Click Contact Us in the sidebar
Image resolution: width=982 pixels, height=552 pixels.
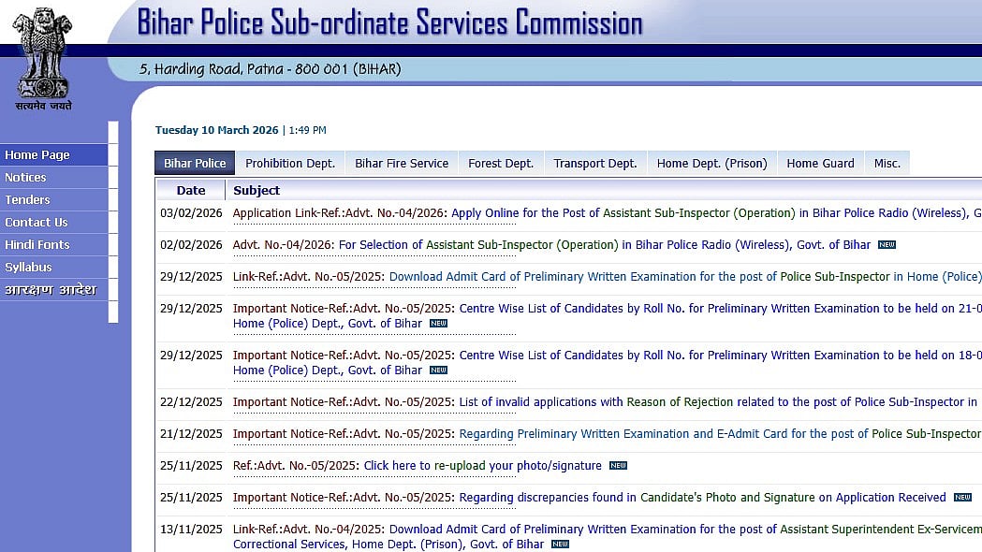[x=37, y=223]
